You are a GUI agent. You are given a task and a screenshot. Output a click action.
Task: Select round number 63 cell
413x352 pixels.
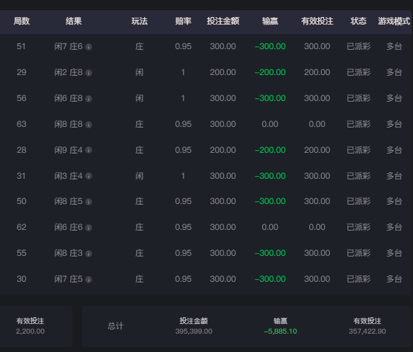pyautogui.click(x=21, y=124)
